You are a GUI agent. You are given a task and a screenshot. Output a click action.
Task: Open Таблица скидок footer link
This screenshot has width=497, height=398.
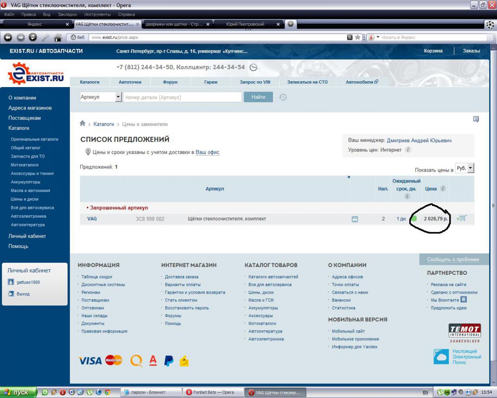tap(97, 277)
